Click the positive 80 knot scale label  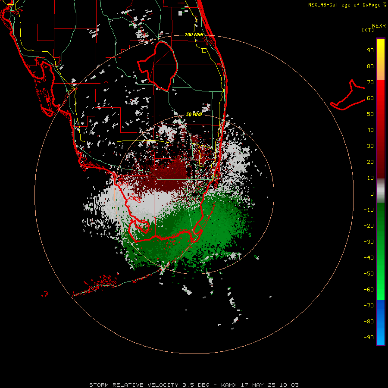click(x=370, y=66)
